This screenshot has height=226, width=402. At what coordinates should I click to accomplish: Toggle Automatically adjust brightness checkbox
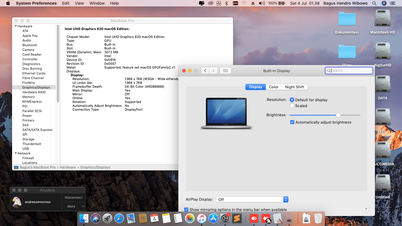click(292, 122)
